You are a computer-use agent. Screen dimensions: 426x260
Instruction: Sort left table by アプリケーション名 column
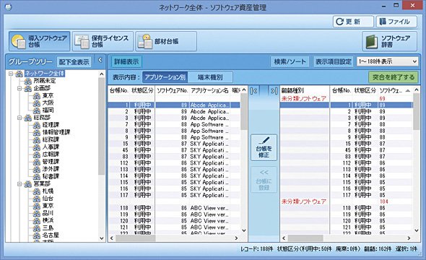pos(209,90)
